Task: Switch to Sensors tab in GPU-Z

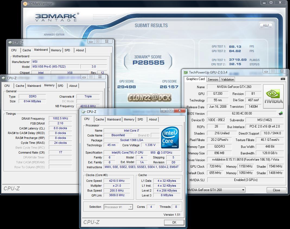Action: coord(213,79)
